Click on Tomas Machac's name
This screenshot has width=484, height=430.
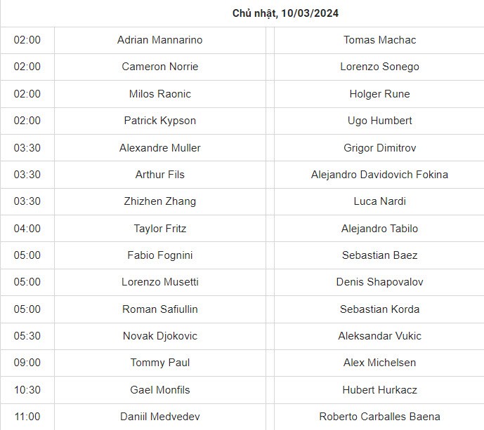tap(379, 40)
